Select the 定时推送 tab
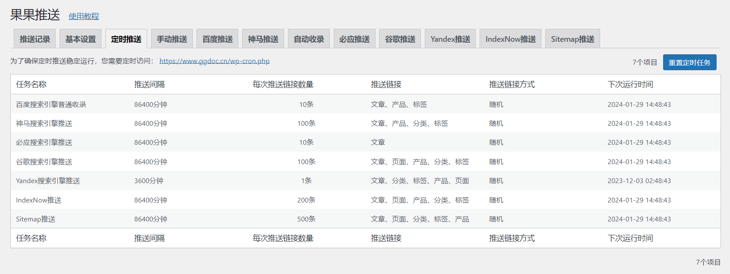The width and height of the screenshot is (730, 274). 126,39
